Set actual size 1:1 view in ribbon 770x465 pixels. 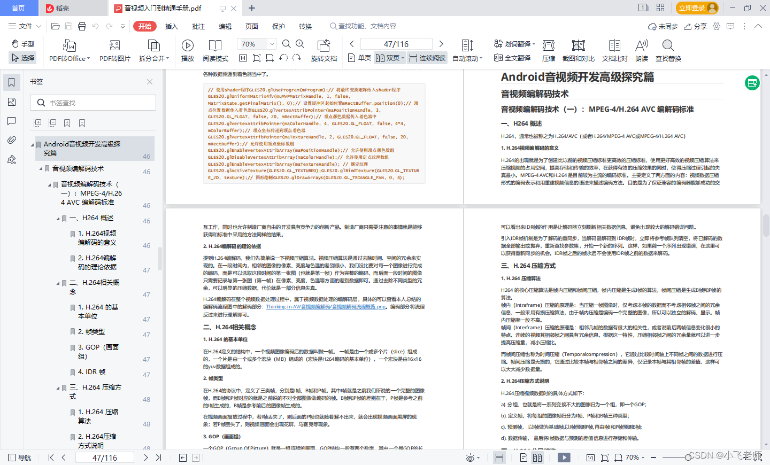(x=243, y=58)
